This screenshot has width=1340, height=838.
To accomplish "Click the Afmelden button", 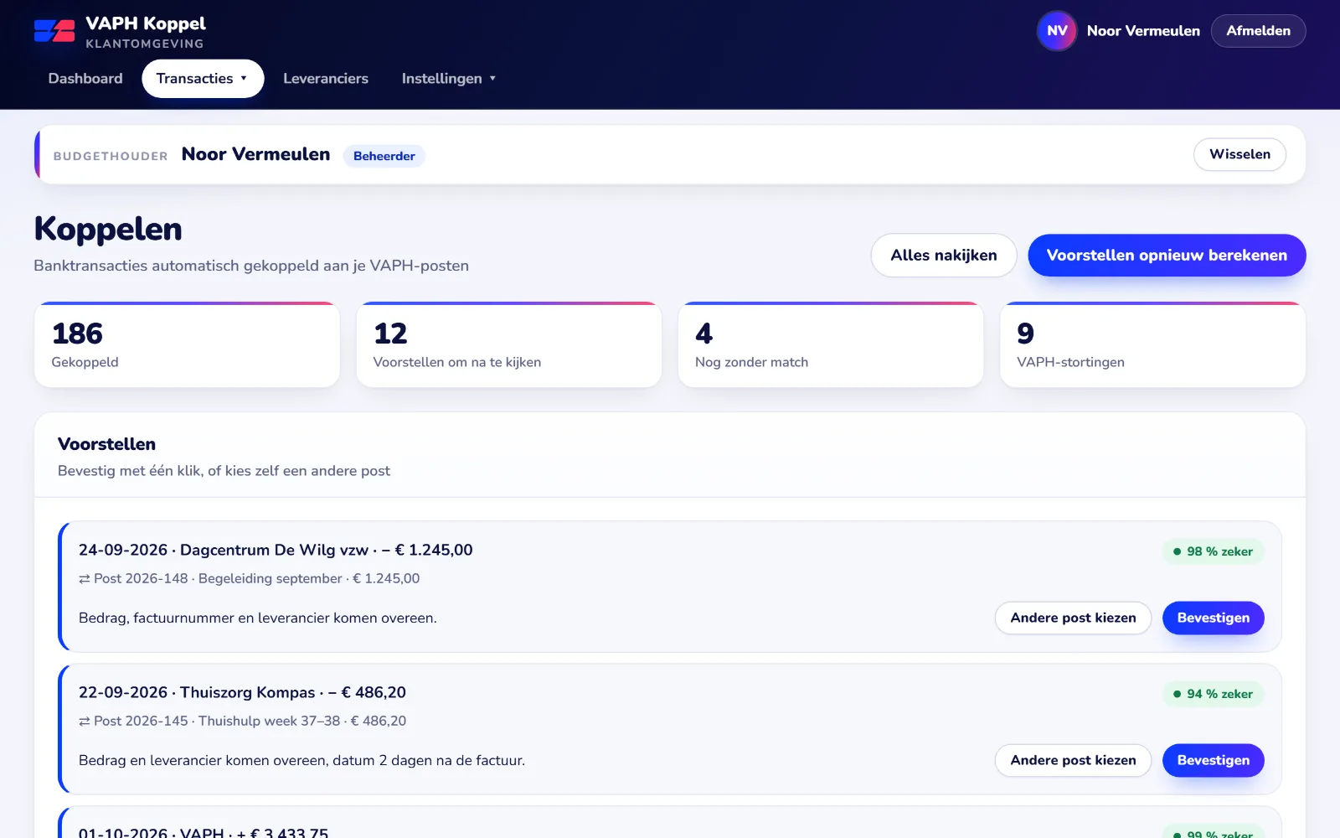I will [x=1258, y=31].
